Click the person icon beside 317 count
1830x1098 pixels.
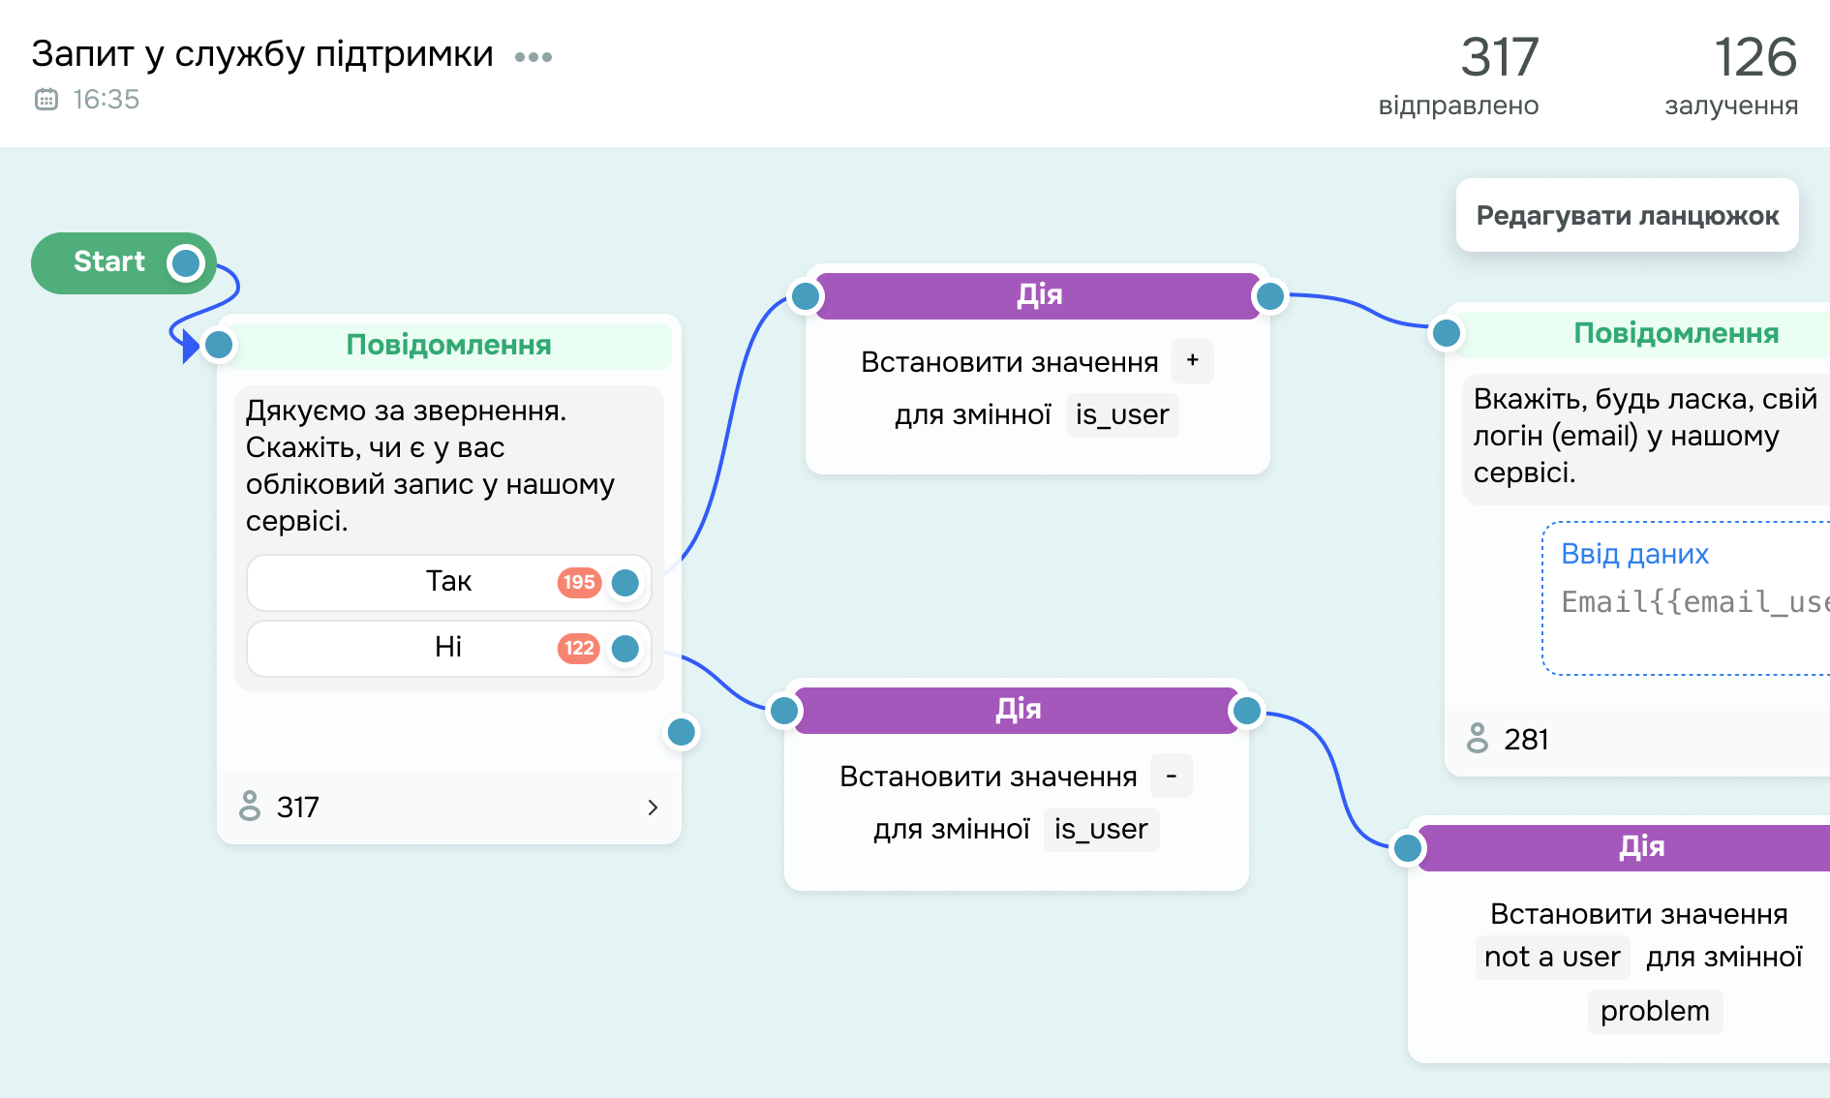[250, 806]
